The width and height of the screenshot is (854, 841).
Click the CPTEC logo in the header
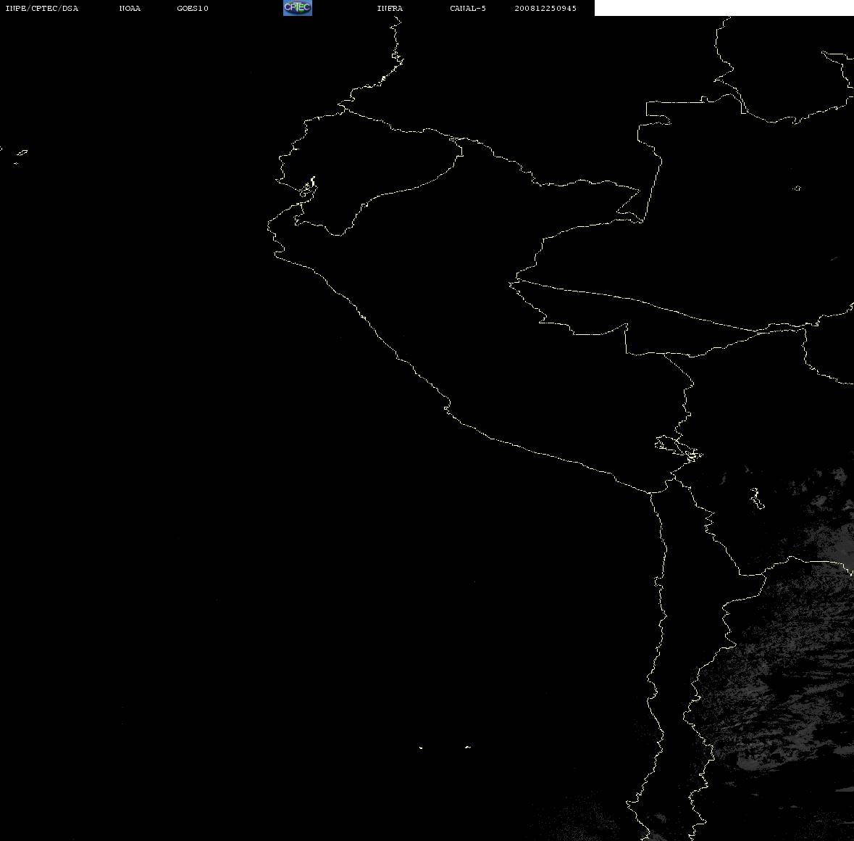click(x=298, y=8)
